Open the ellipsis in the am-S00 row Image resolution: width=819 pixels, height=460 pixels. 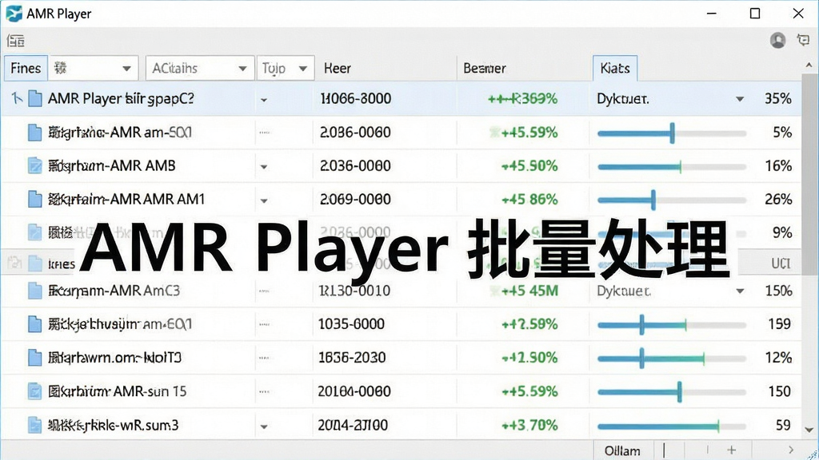[264, 133]
